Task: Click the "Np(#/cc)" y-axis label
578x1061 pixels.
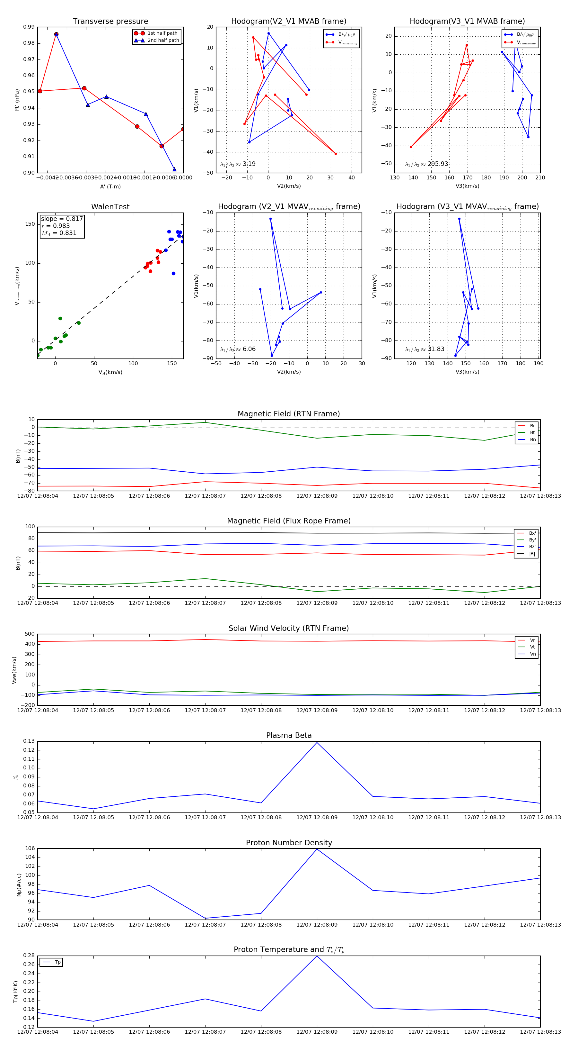Action: coord(19,885)
